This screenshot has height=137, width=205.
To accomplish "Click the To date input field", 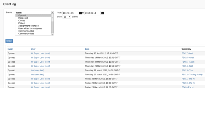I will (x=92, y=13).
